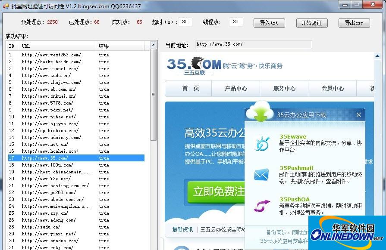Click the 35.com logo in the preview
The width and height of the screenshot is (386, 250).
pos(195,66)
